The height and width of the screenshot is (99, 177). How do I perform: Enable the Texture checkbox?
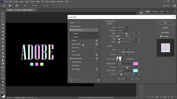[x=72, y=37]
